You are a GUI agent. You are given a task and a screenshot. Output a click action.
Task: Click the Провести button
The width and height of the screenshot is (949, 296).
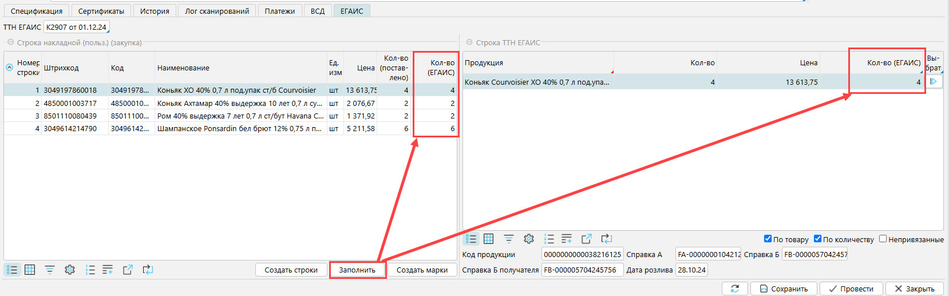pos(851,289)
